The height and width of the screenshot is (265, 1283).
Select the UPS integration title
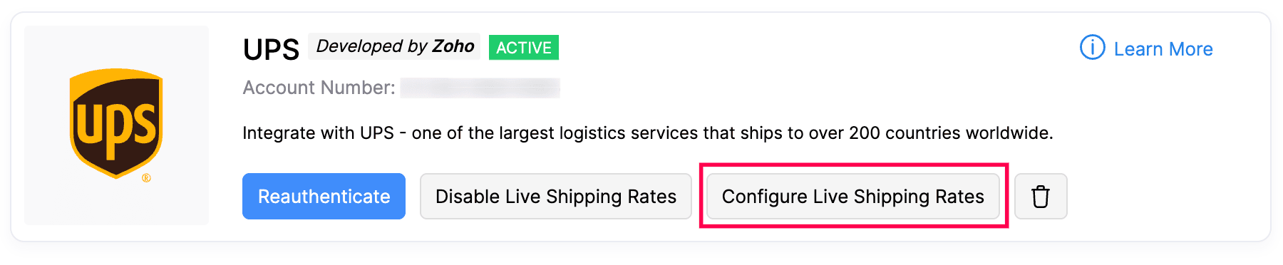click(x=271, y=49)
